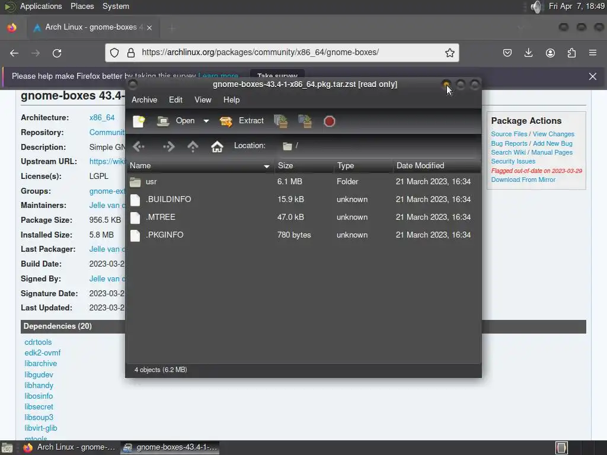Click the add files to archive icon
The image size is (607, 455).
[280, 121]
